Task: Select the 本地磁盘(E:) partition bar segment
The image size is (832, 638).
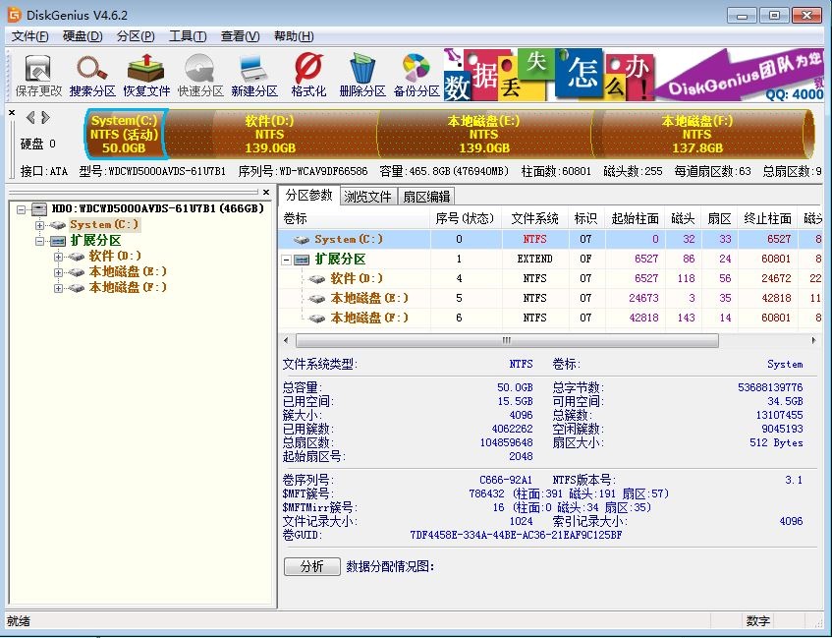Action: click(x=483, y=134)
